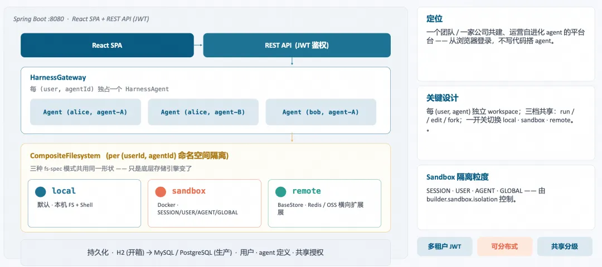
Task: Click the orange circle icon beside sandbox
Action: click(x=161, y=192)
